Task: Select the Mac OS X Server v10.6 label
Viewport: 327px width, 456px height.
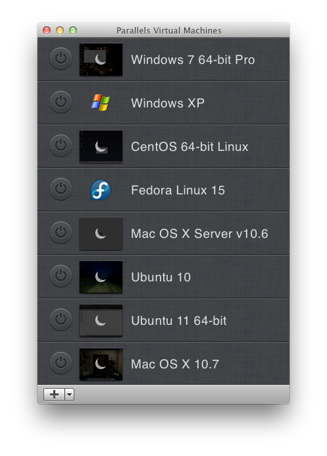Action: click(x=199, y=234)
